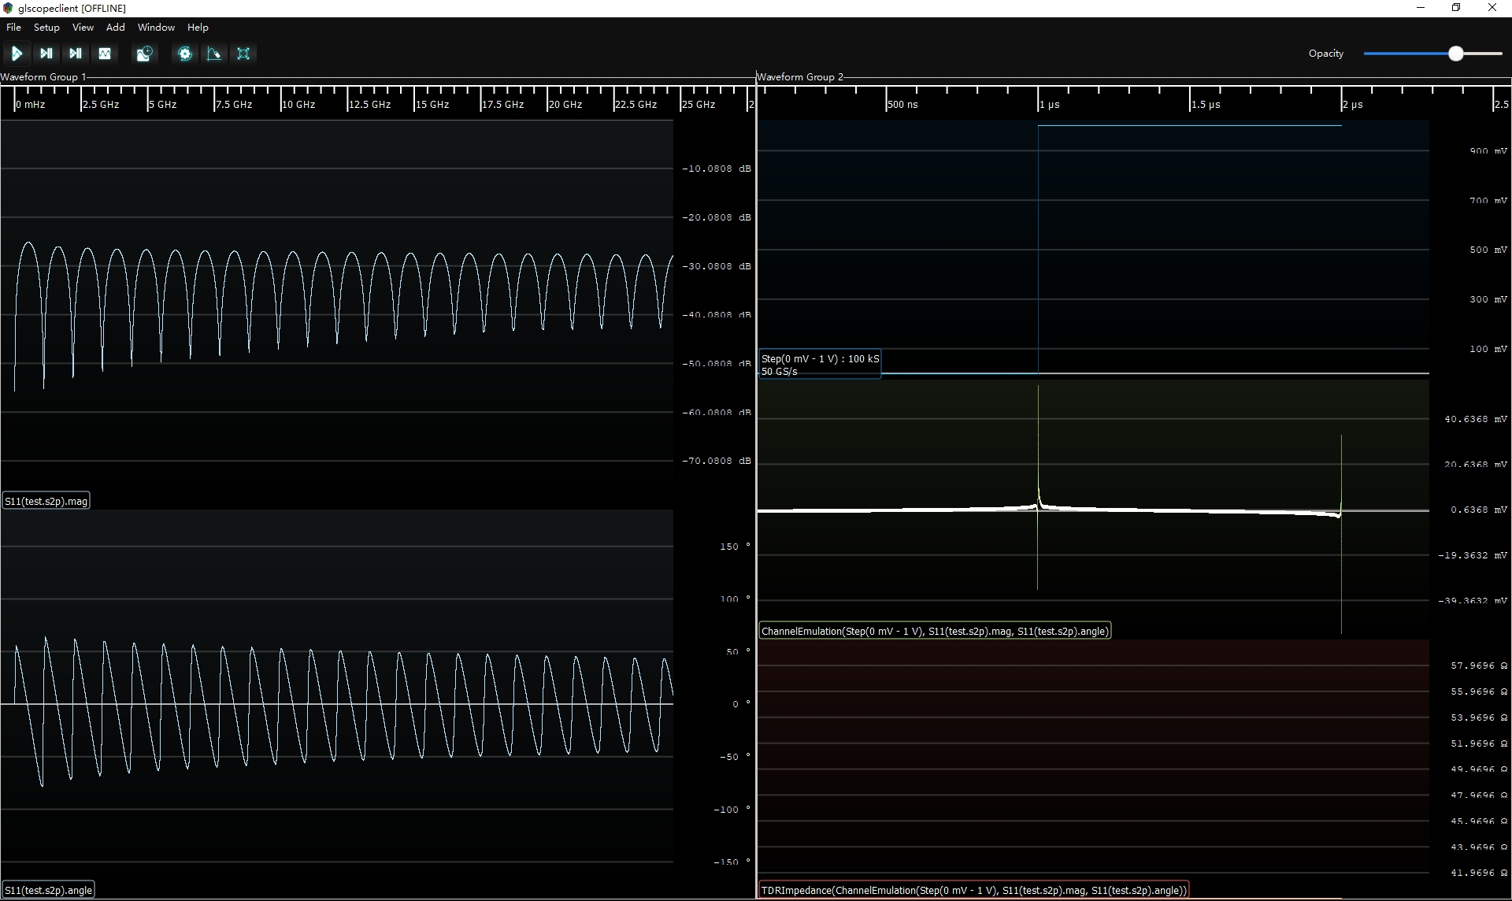Image resolution: width=1512 pixels, height=901 pixels.
Task: Click the refresh scope settings gear icon
Action: click(185, 54)
